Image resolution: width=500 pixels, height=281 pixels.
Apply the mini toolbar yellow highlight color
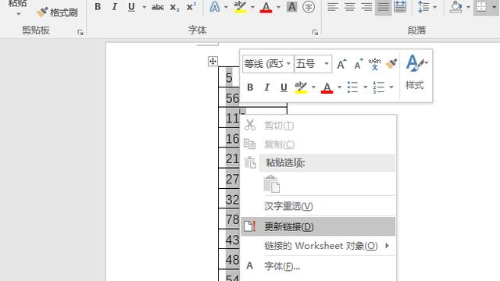click(x=301, y=87)
